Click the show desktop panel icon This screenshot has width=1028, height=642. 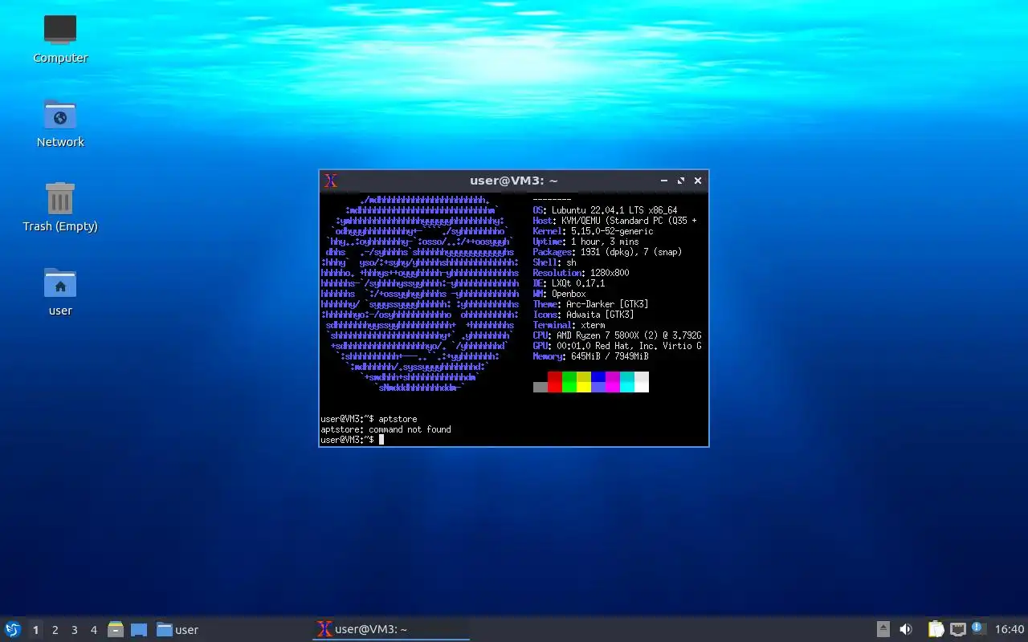[138, 629]
